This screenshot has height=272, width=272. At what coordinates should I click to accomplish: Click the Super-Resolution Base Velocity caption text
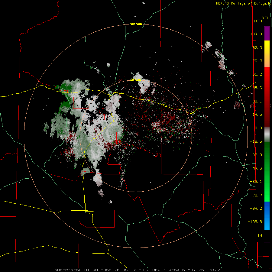(x=138, y=270)
